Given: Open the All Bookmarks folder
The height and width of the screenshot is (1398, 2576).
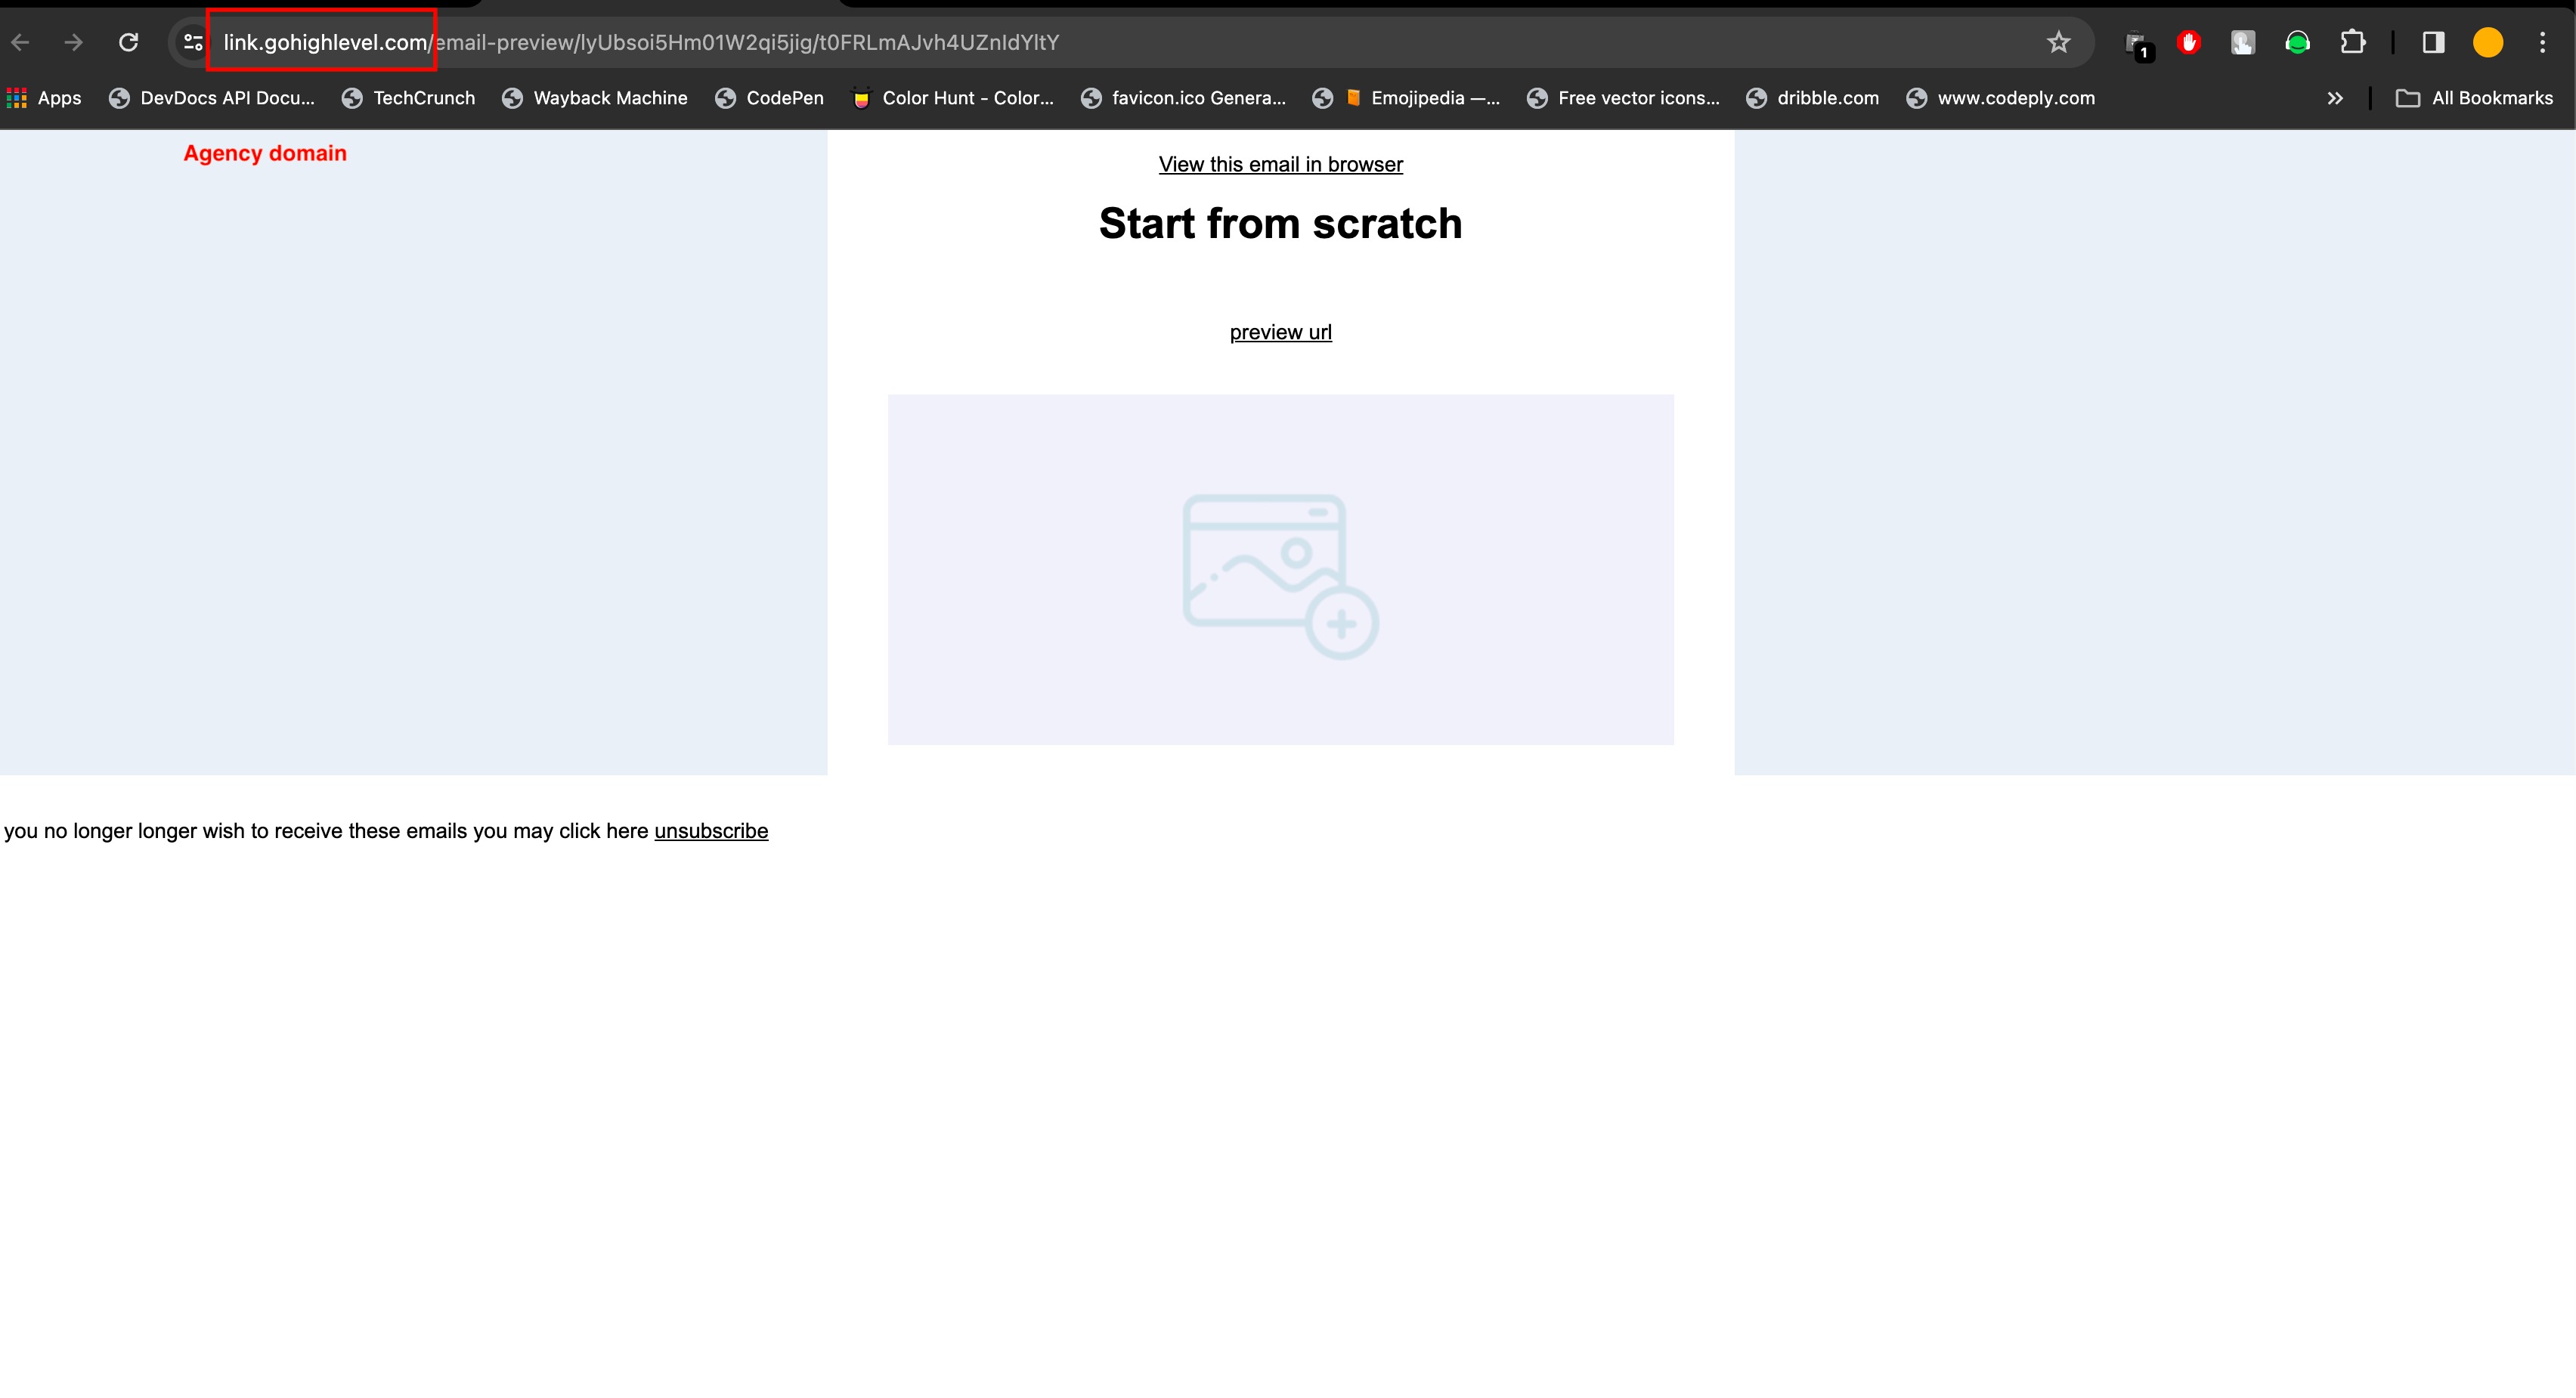Looking at the screenshot, I should 2474,98.
